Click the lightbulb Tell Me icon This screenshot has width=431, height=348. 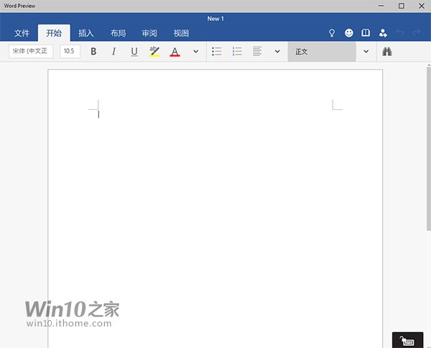coord(332,33)
